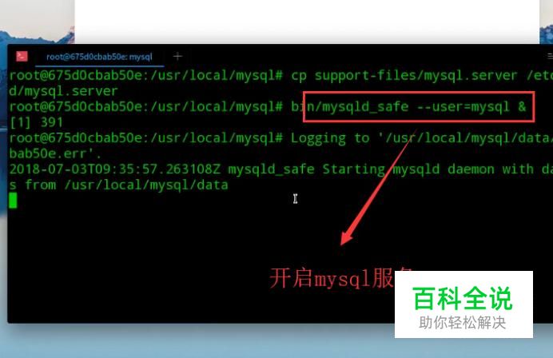
Task: Click the green terminal cursor block
Action: (x=13, y=201)
